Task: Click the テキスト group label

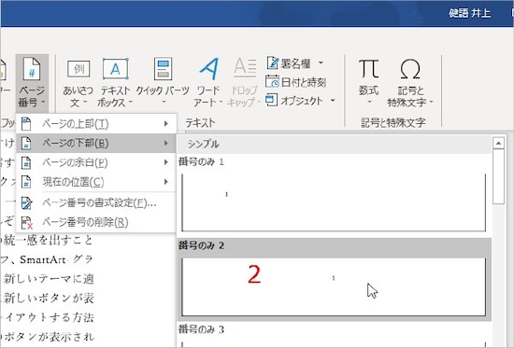Action: coord(200,123)
